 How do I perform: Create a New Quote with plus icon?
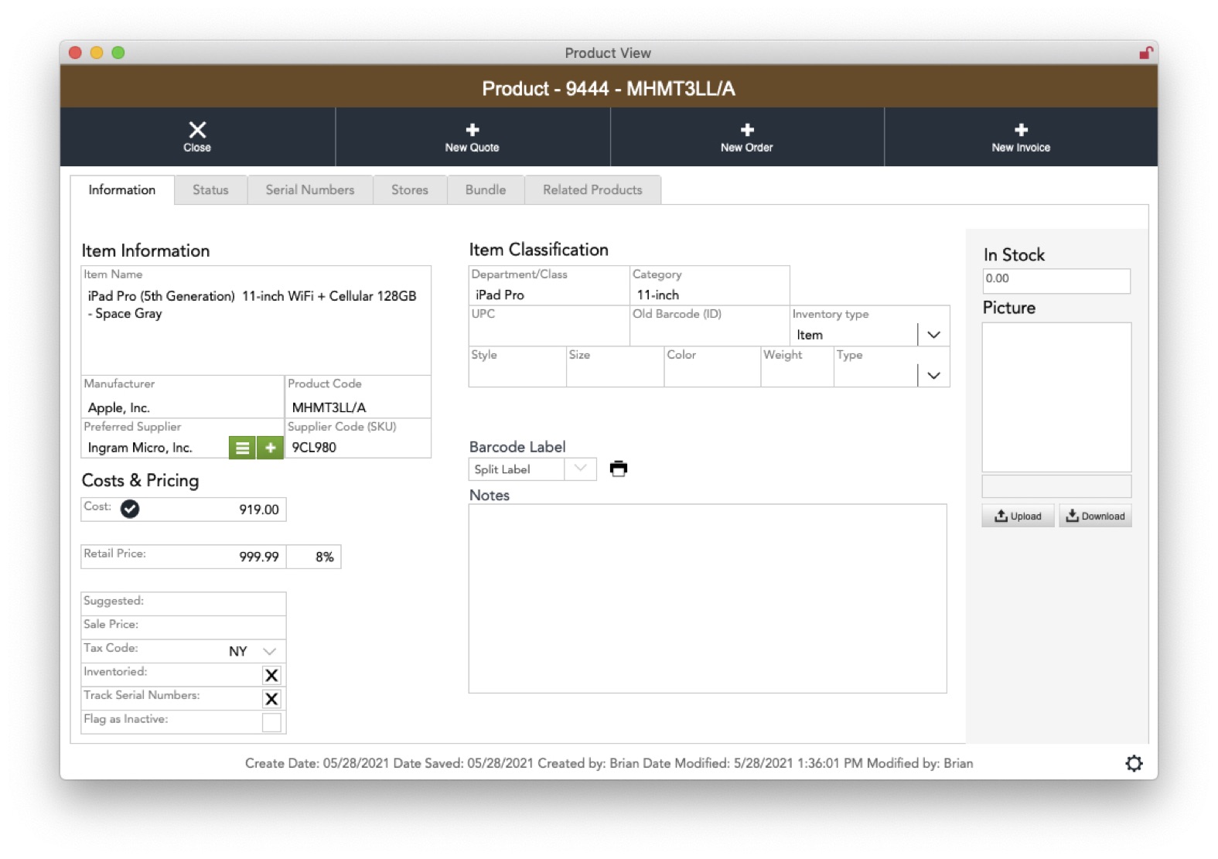(472, 130)
